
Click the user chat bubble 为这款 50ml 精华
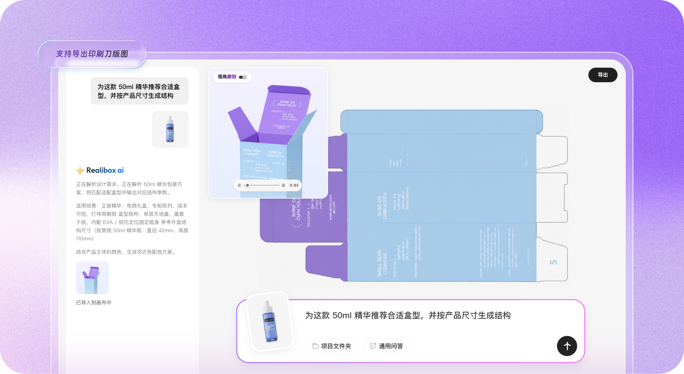(139, 91)
